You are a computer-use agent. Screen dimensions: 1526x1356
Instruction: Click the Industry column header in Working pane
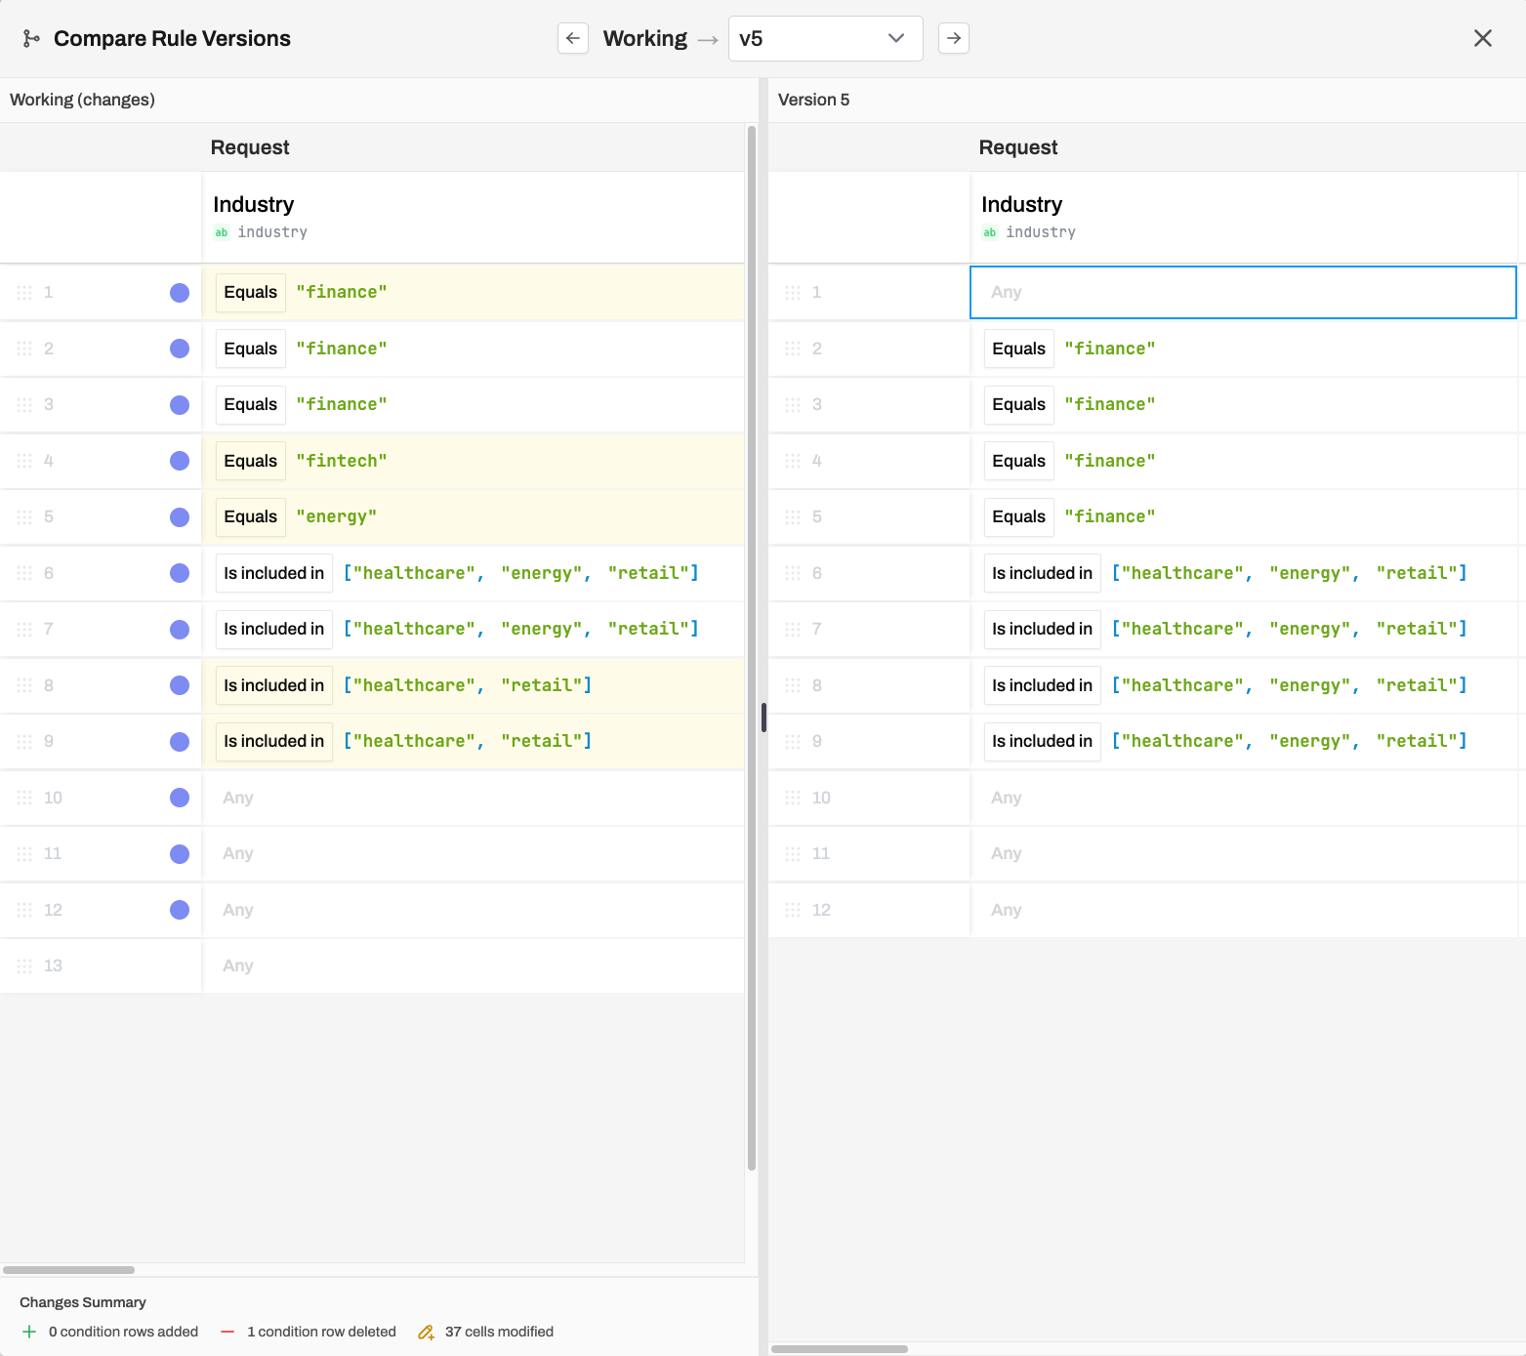point(254,205)
